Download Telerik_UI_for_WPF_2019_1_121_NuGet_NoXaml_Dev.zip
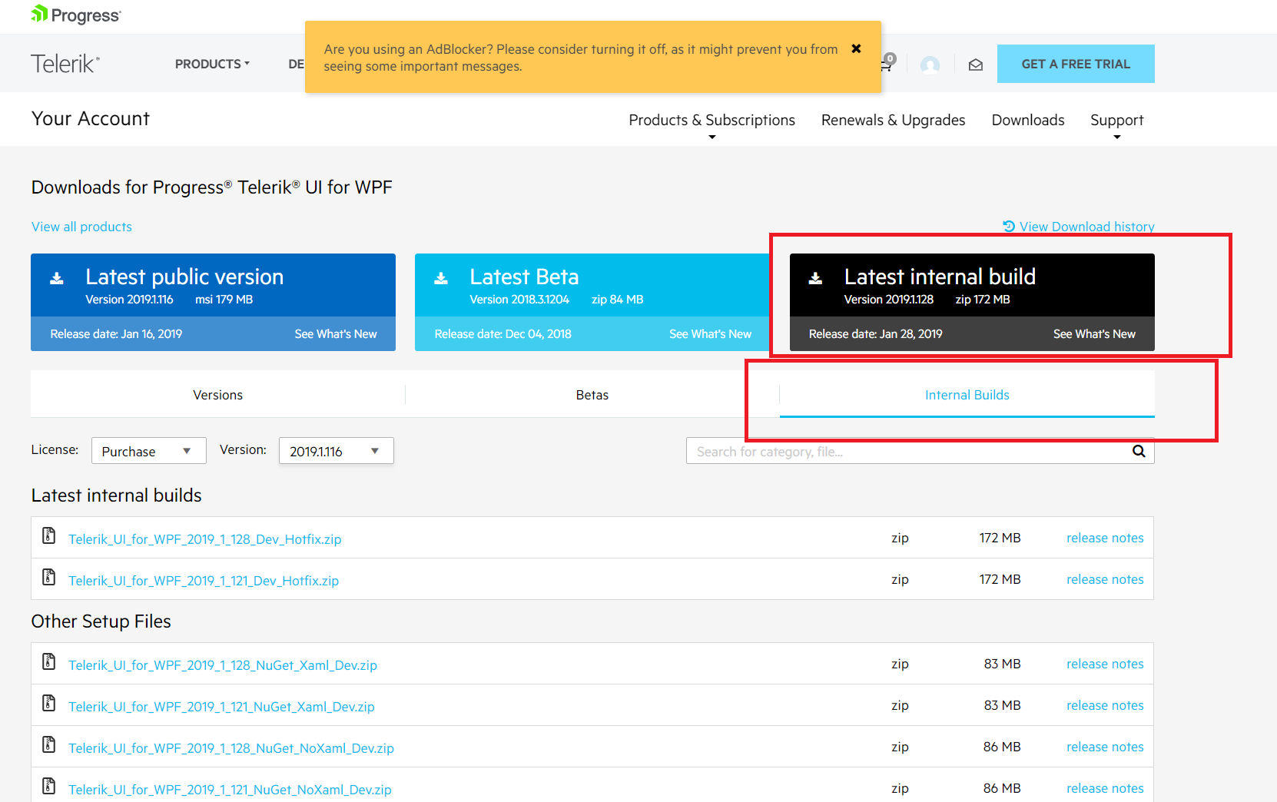 click(x=230, y=790)
